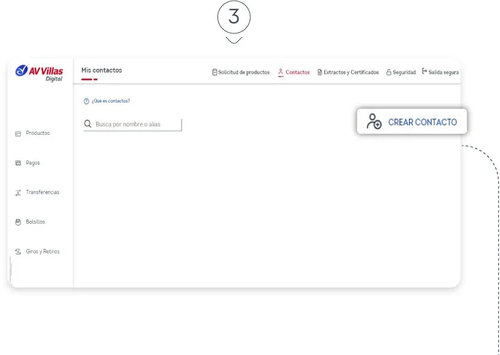Select the Transferencias arrows icon

point(19,192)
